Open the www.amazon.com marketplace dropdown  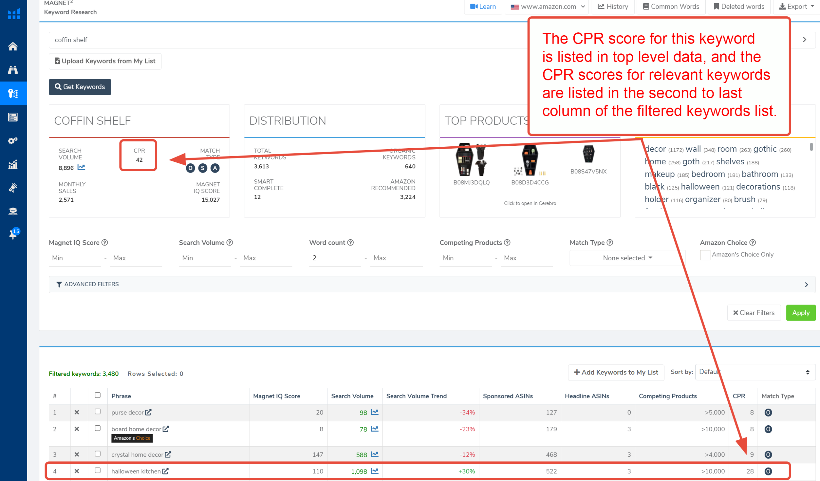tap(548, 6)
